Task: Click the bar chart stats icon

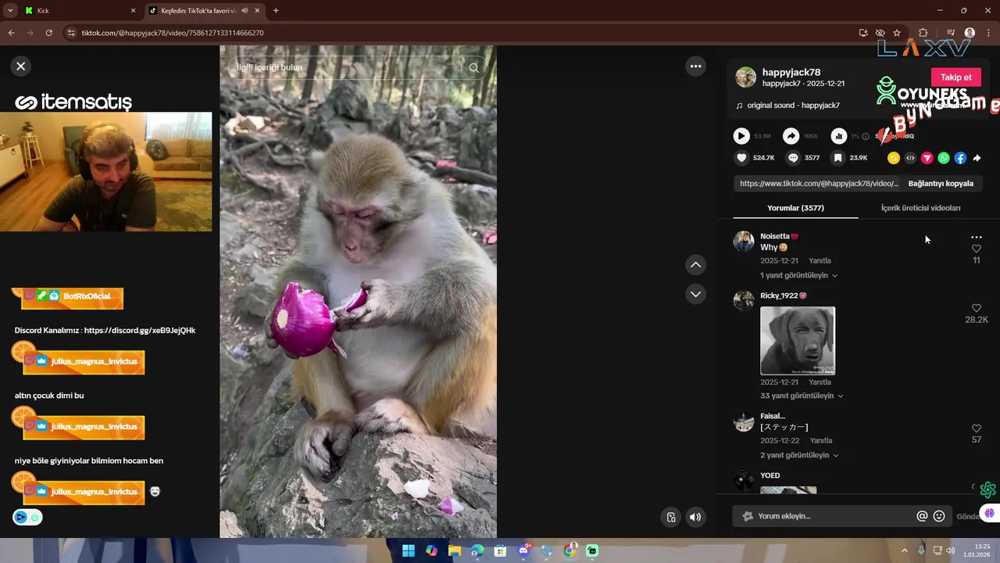Action: tap(838, 136)
